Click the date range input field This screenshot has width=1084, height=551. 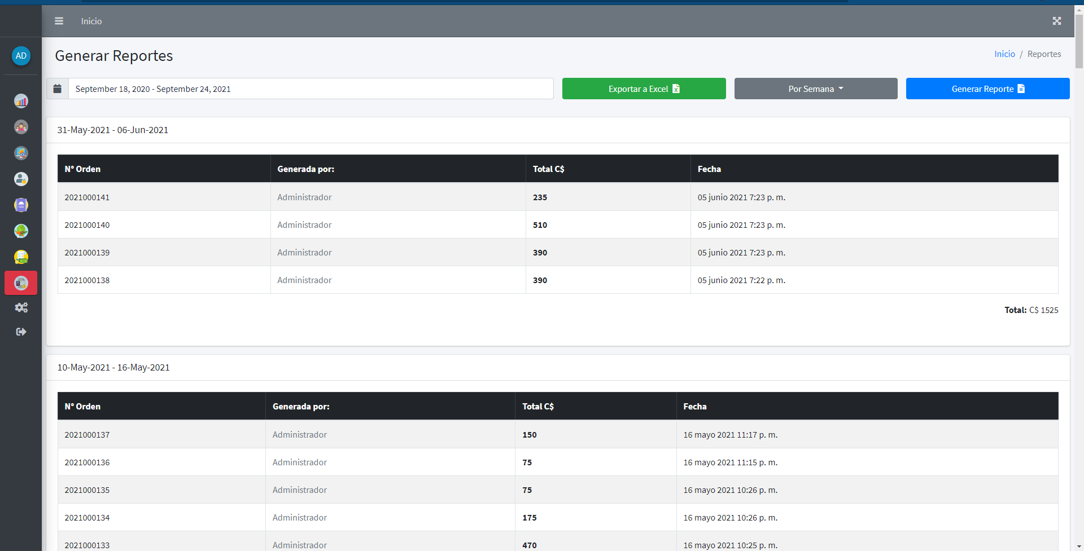tap(311, 89)
